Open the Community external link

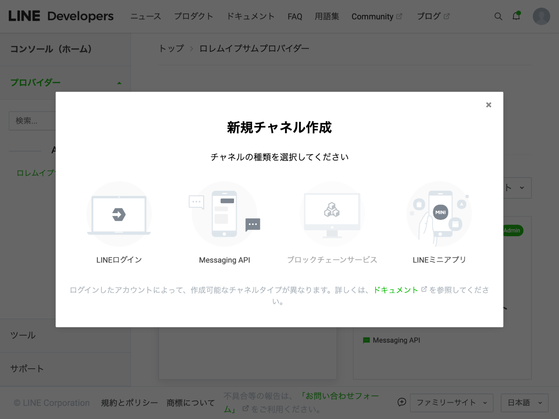[x=377, y=16]
